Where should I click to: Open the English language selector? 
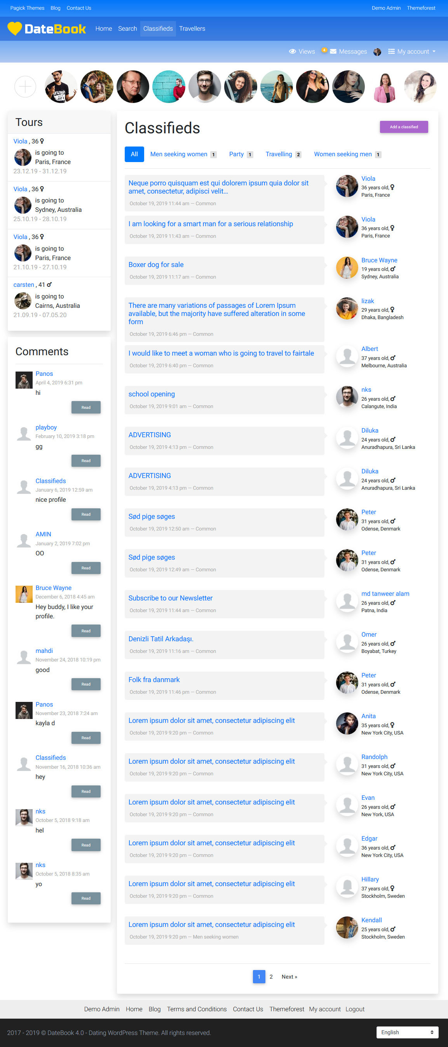[407, 1032]
